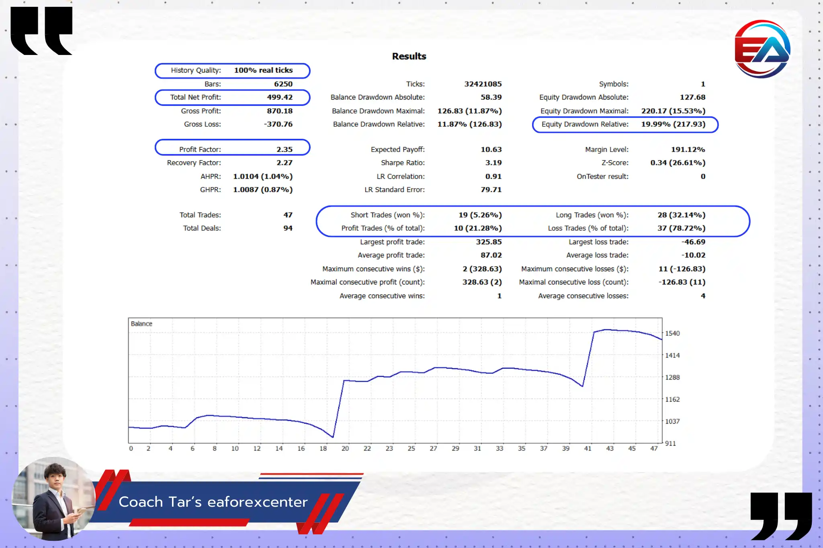
Task: Click Maximum consecutive wins value 2 (328.63)
Action: point(482,269)
